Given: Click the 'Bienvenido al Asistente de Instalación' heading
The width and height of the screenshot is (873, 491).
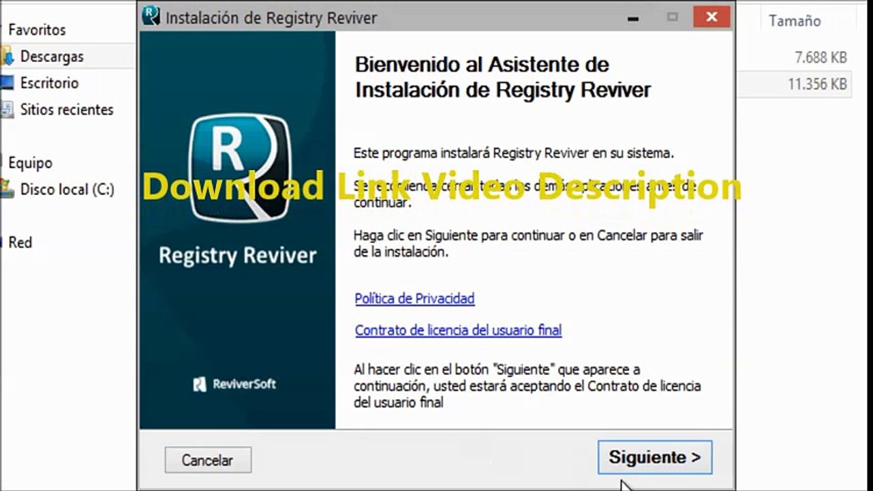Looking at the screenshot, I should (x=503, y=77).
